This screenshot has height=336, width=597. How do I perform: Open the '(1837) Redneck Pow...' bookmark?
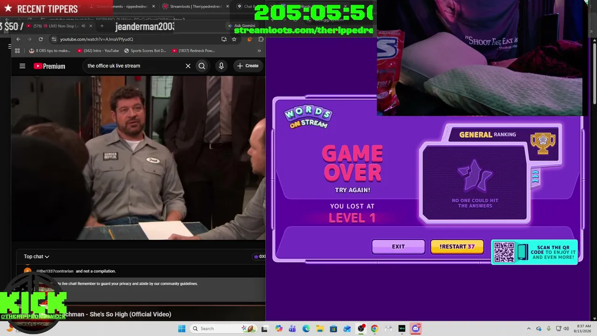tap(193, 50)
